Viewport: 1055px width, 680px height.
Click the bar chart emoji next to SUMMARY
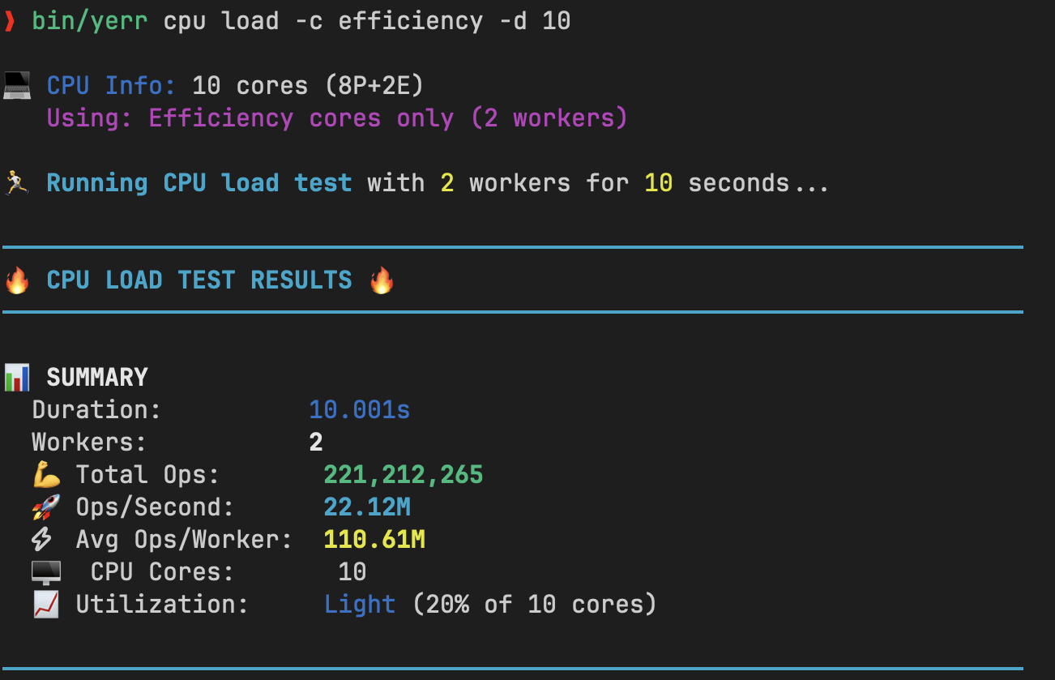(17, 377)
